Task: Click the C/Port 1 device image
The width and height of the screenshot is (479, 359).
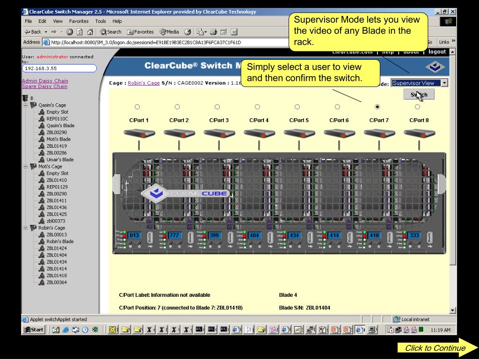Action: pyautogui.click(x=139, y=133)
